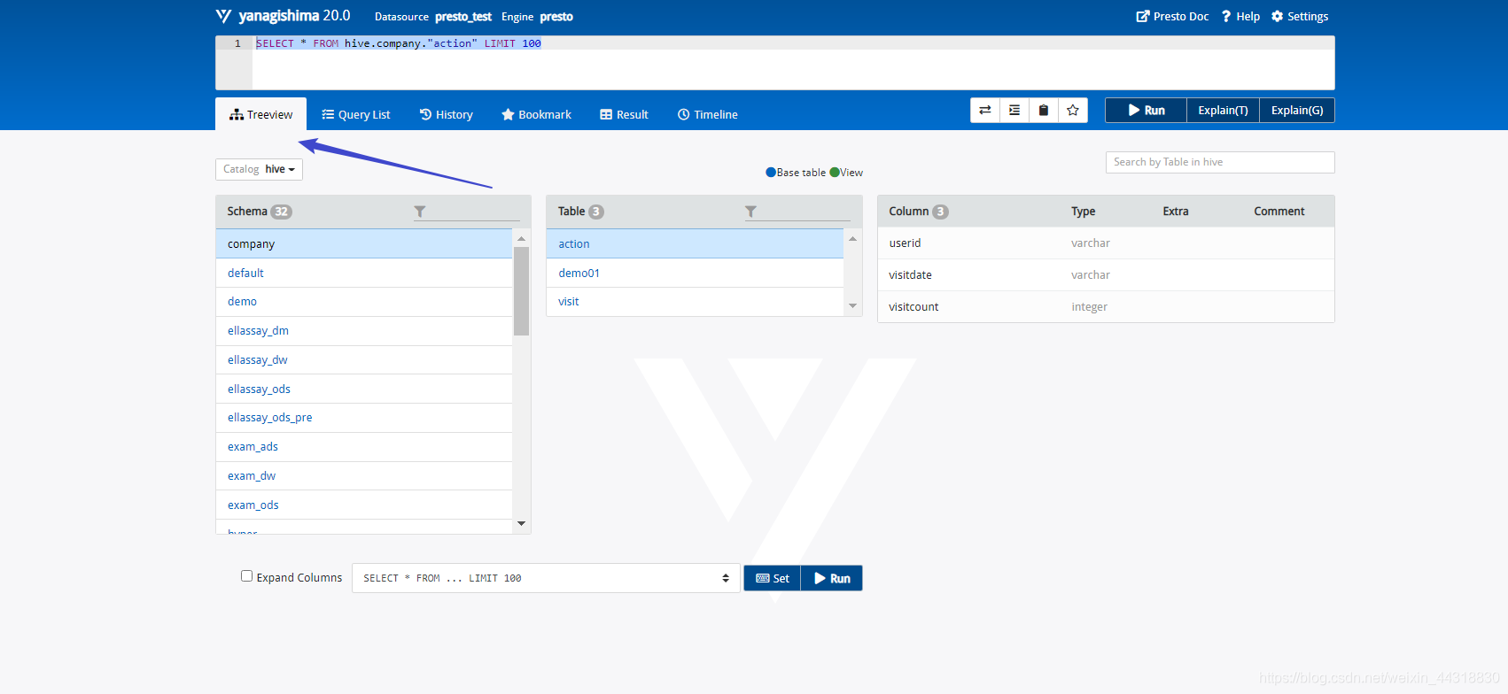Click the clipboard copy icon button
This screenshot has height=694, width=1508.
click(1044, 110)
